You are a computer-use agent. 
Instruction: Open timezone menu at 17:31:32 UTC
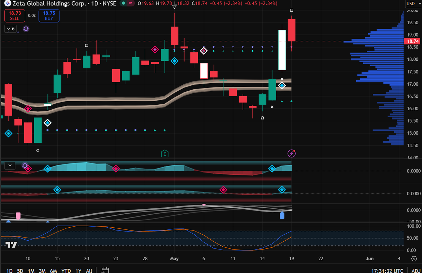(x=387, y=271)
